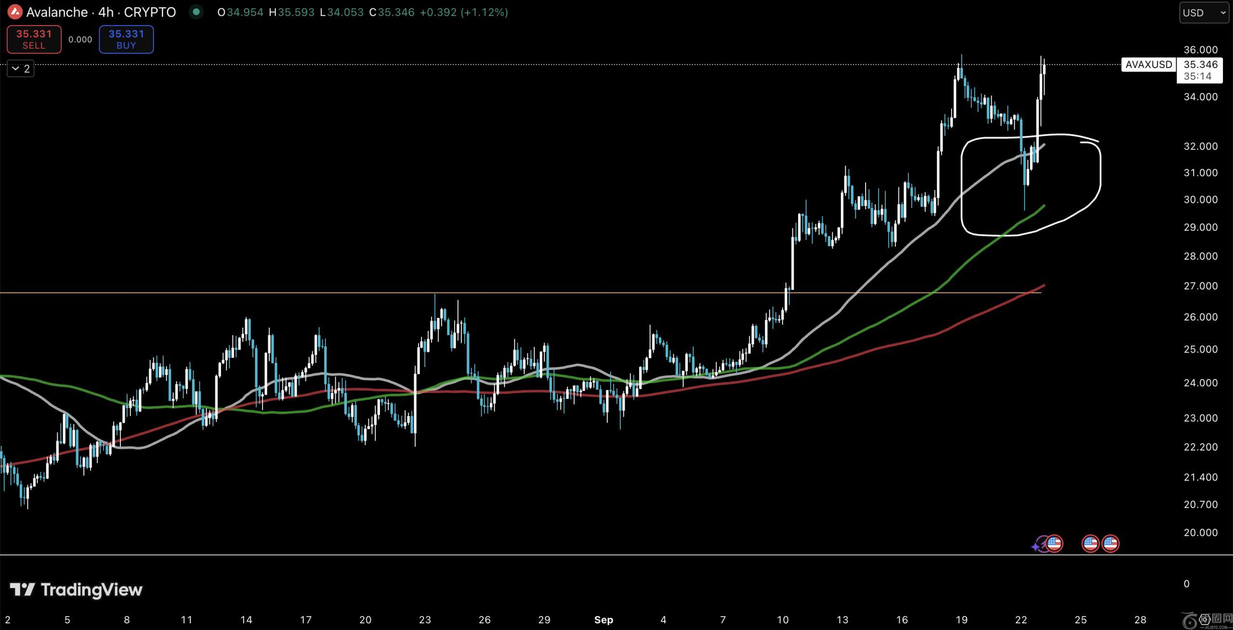Open the USD currency dropdown
The width and height of the screenshot is (1233, 630).
coord(1203,13)
